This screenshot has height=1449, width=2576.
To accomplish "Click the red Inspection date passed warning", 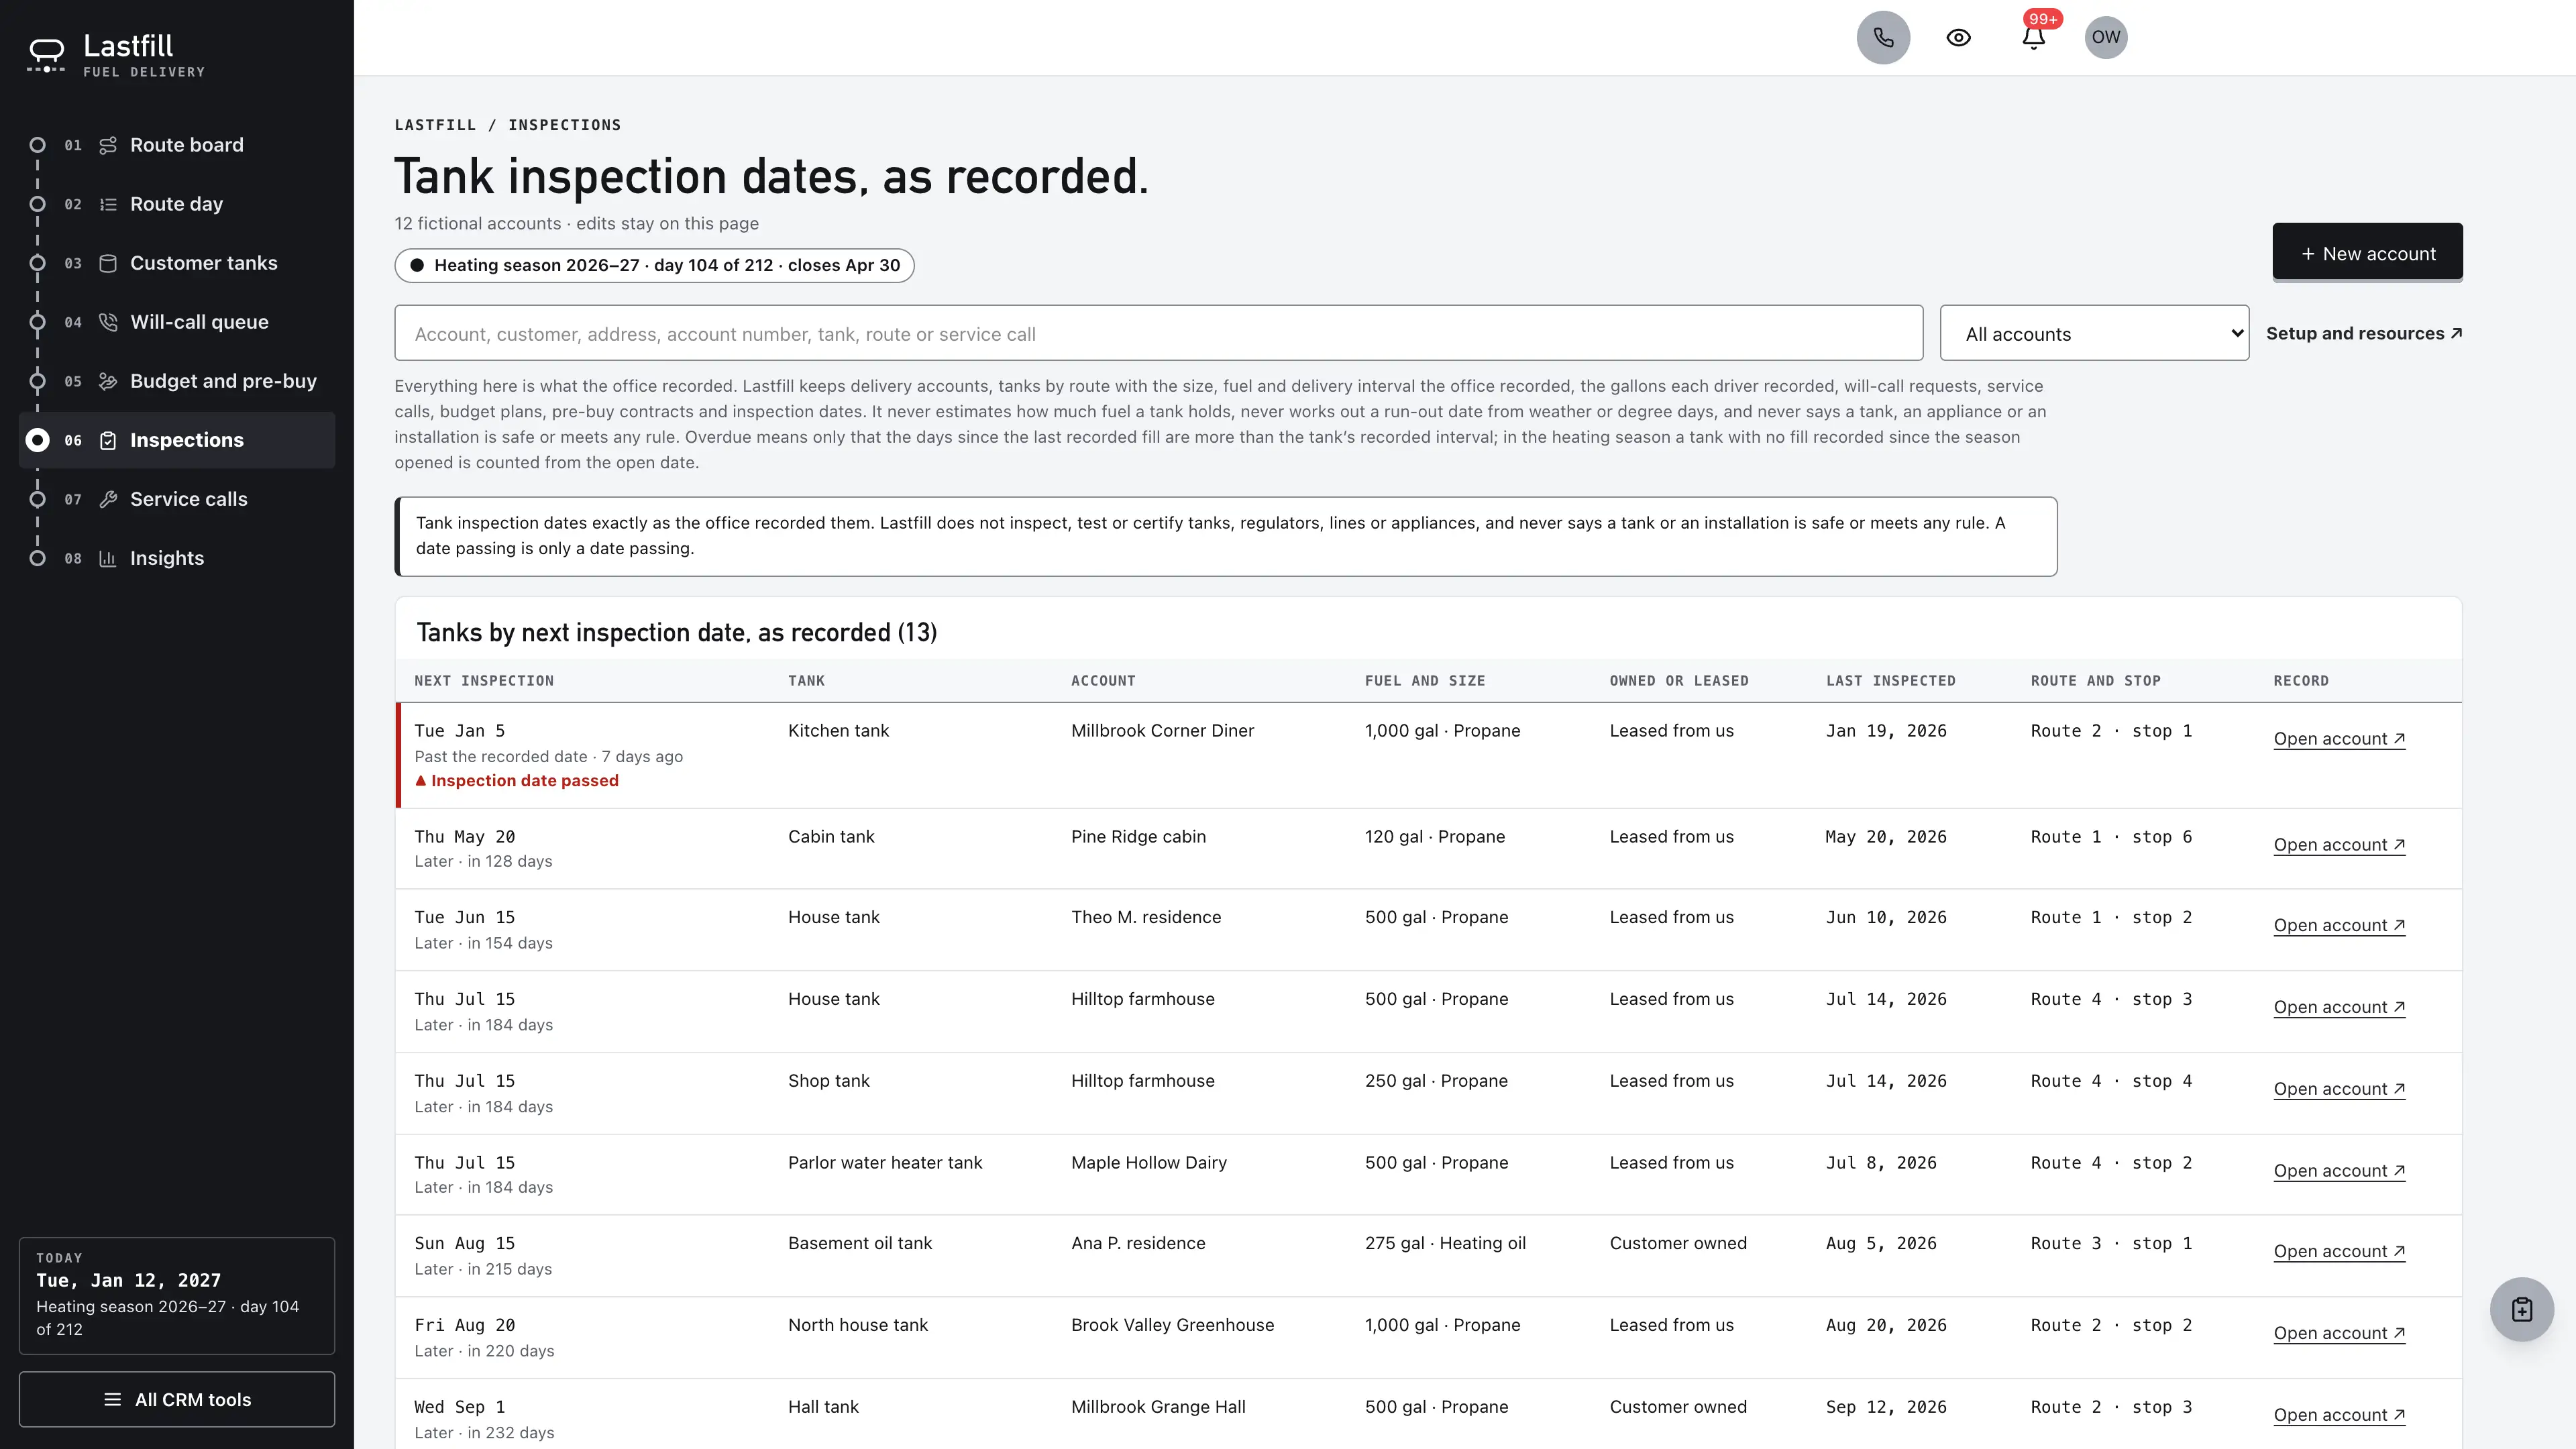I will tap(517, 781).
